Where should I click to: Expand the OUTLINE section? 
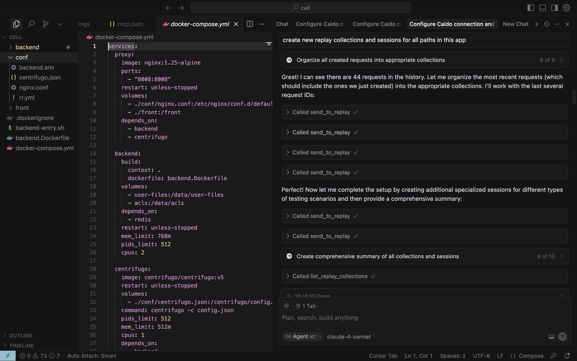click(38, 335)
